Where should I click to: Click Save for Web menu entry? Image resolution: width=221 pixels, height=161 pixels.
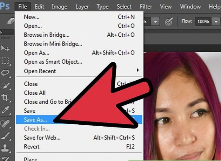[x=42, y=138]
